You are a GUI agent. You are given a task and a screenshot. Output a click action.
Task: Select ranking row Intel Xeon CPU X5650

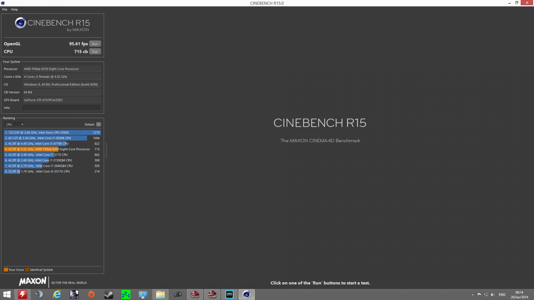(53, 132)
